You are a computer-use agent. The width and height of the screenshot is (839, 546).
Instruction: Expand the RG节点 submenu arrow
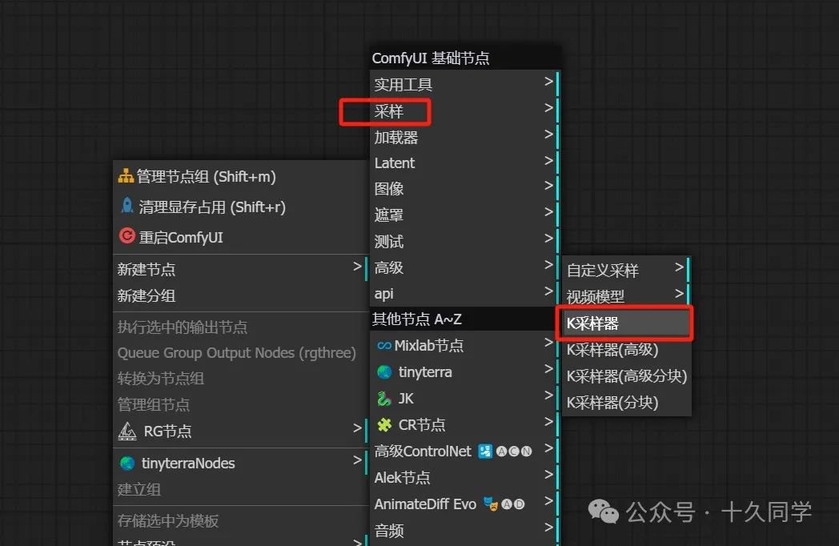(357, 428)
